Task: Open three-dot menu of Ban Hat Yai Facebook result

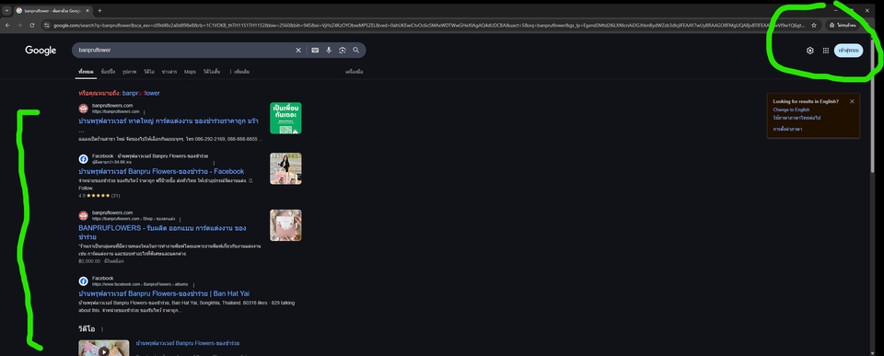Action: 193,285
